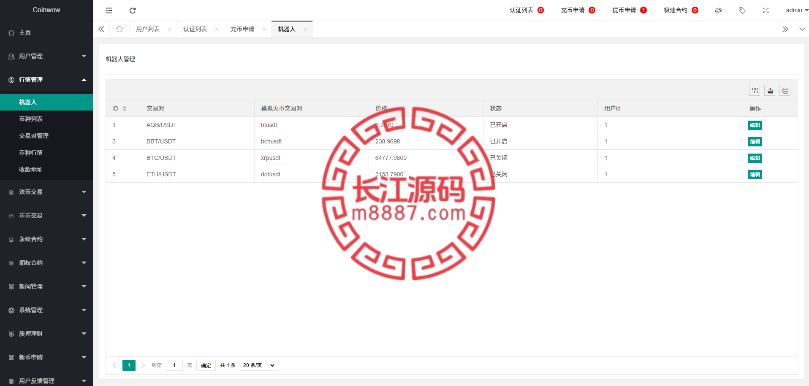
Task: Open the table column filter icon
Action: point(755,90)
